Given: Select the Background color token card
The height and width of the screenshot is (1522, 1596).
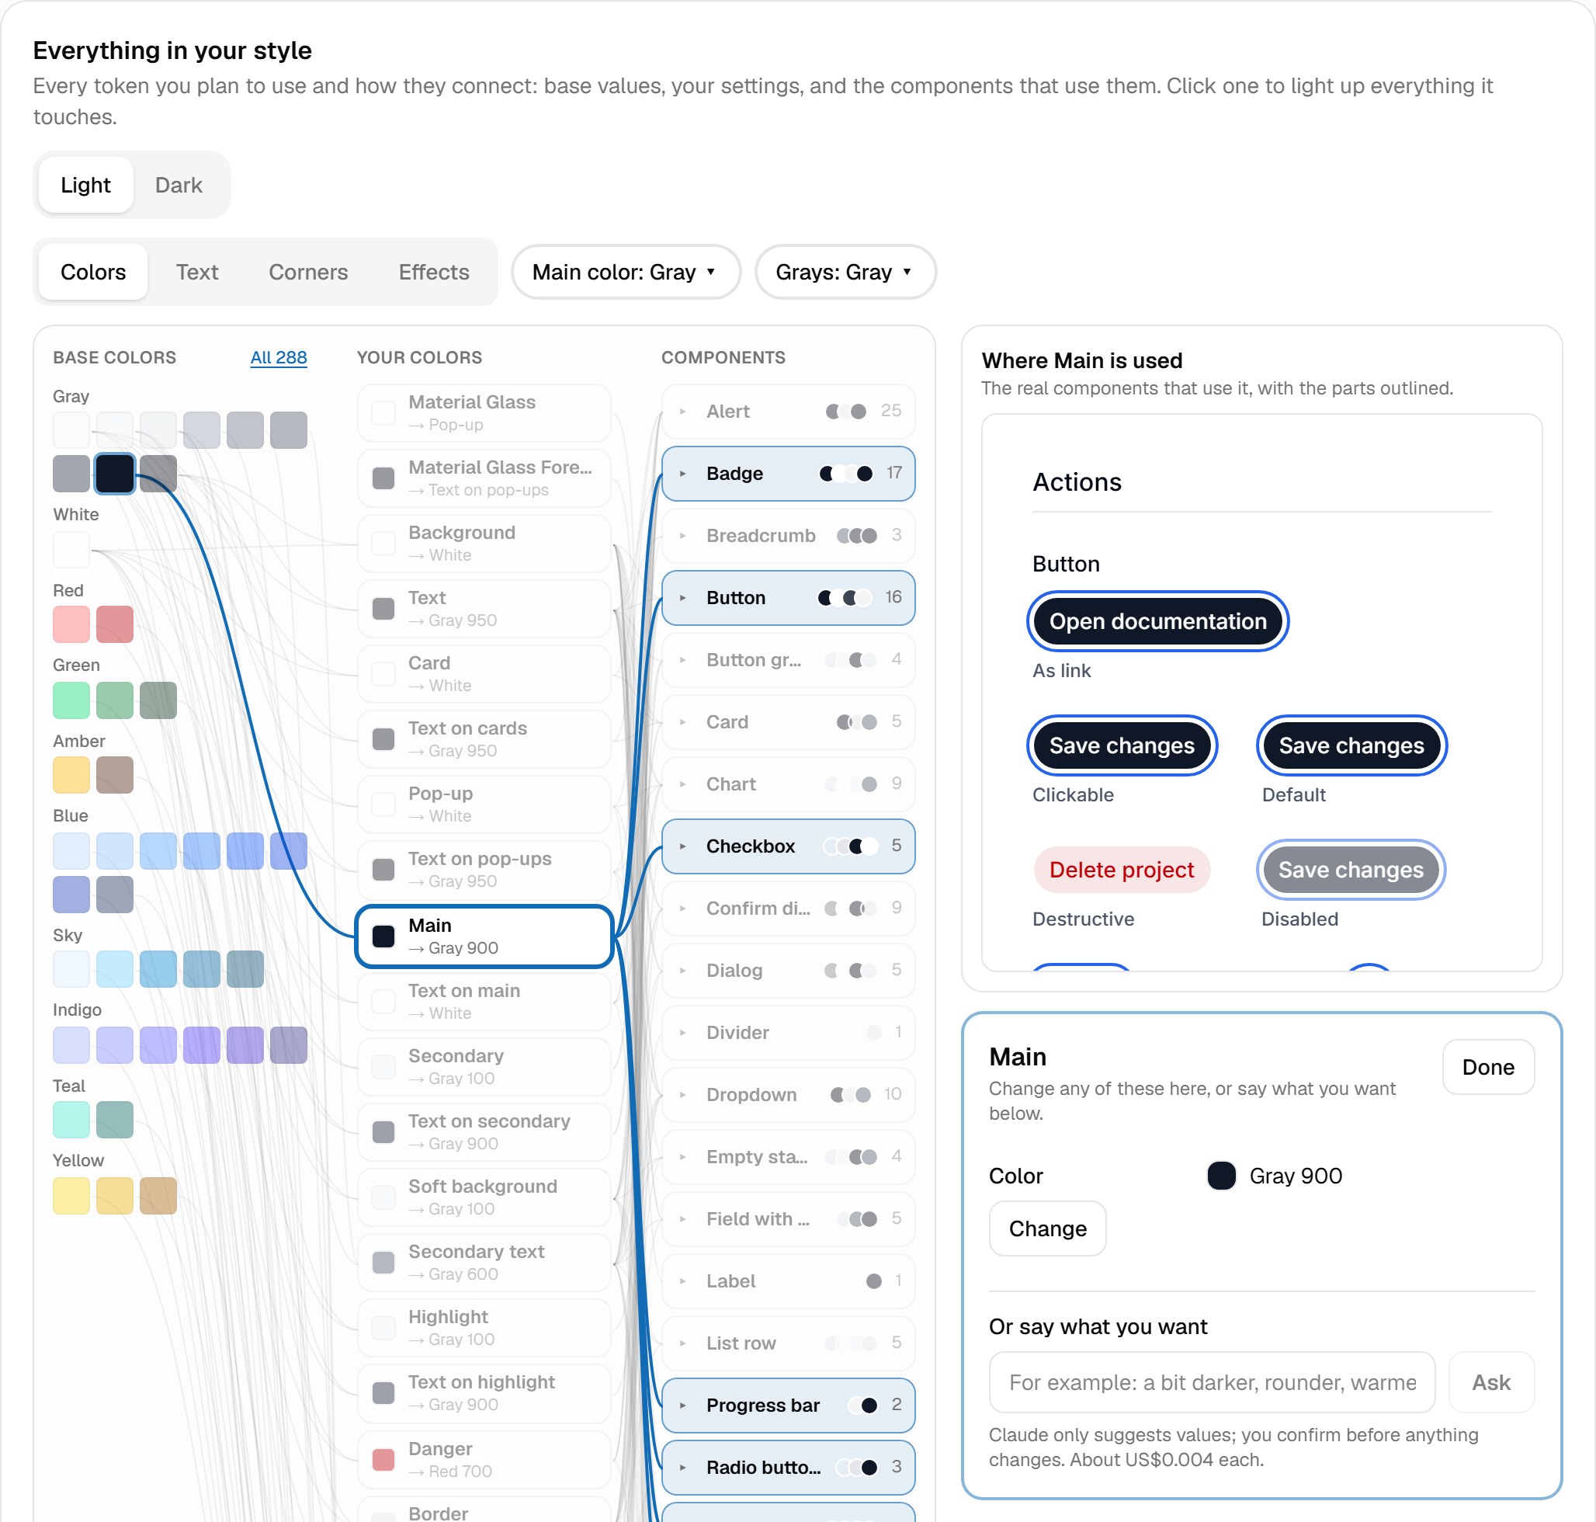Looking at the screenshot, I should [484, 544].
